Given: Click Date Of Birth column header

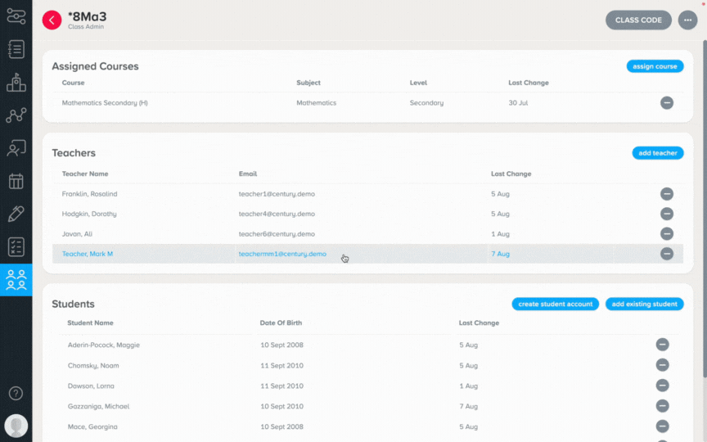Looking at the screenshot, I should (x=281, y=323).
